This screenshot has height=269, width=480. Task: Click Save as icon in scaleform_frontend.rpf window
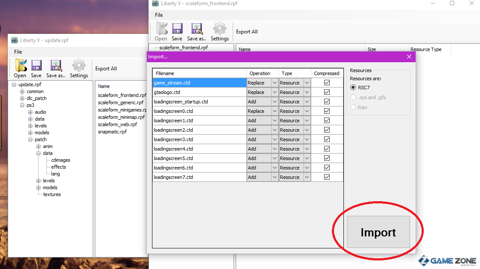click(197, 28)
